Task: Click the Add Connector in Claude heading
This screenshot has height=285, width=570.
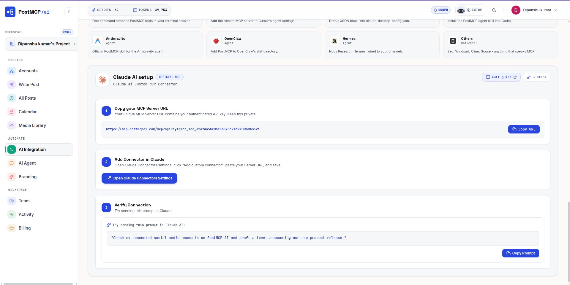Action: [139, 160]
